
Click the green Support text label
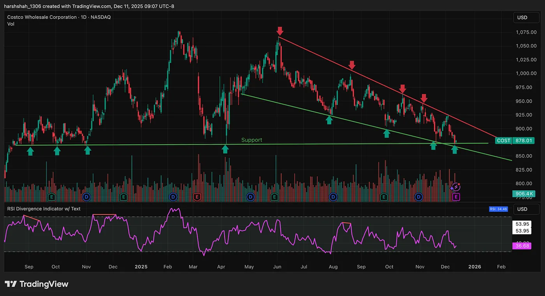coord(251,140)
